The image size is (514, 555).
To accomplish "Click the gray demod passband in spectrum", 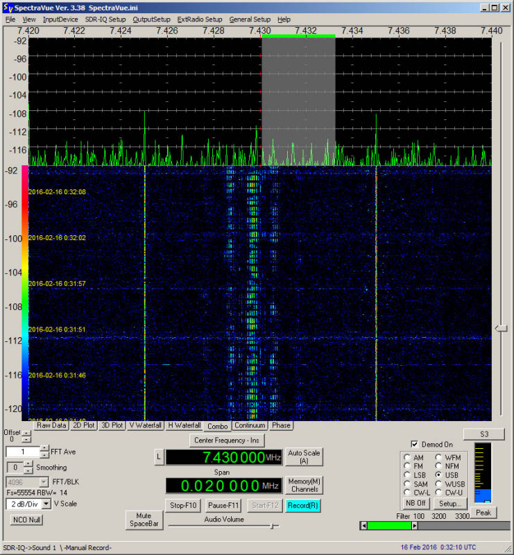I will tap(298, 101).
